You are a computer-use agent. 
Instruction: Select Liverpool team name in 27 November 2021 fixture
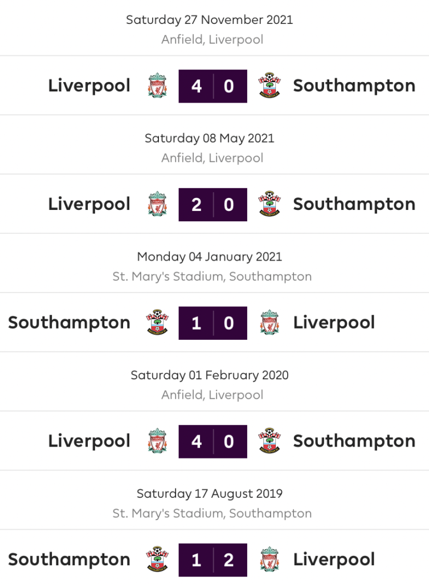pyautogui.click(x=89, y=86)
